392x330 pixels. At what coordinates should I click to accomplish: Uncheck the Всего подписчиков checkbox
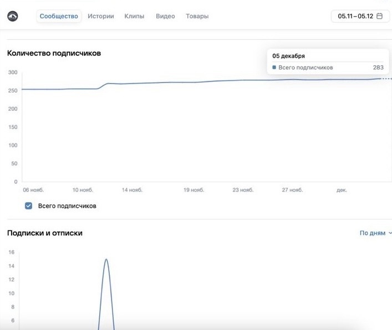[x=28, y=205]
